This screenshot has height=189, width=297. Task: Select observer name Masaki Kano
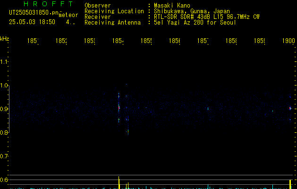click(x=172, y=5)
